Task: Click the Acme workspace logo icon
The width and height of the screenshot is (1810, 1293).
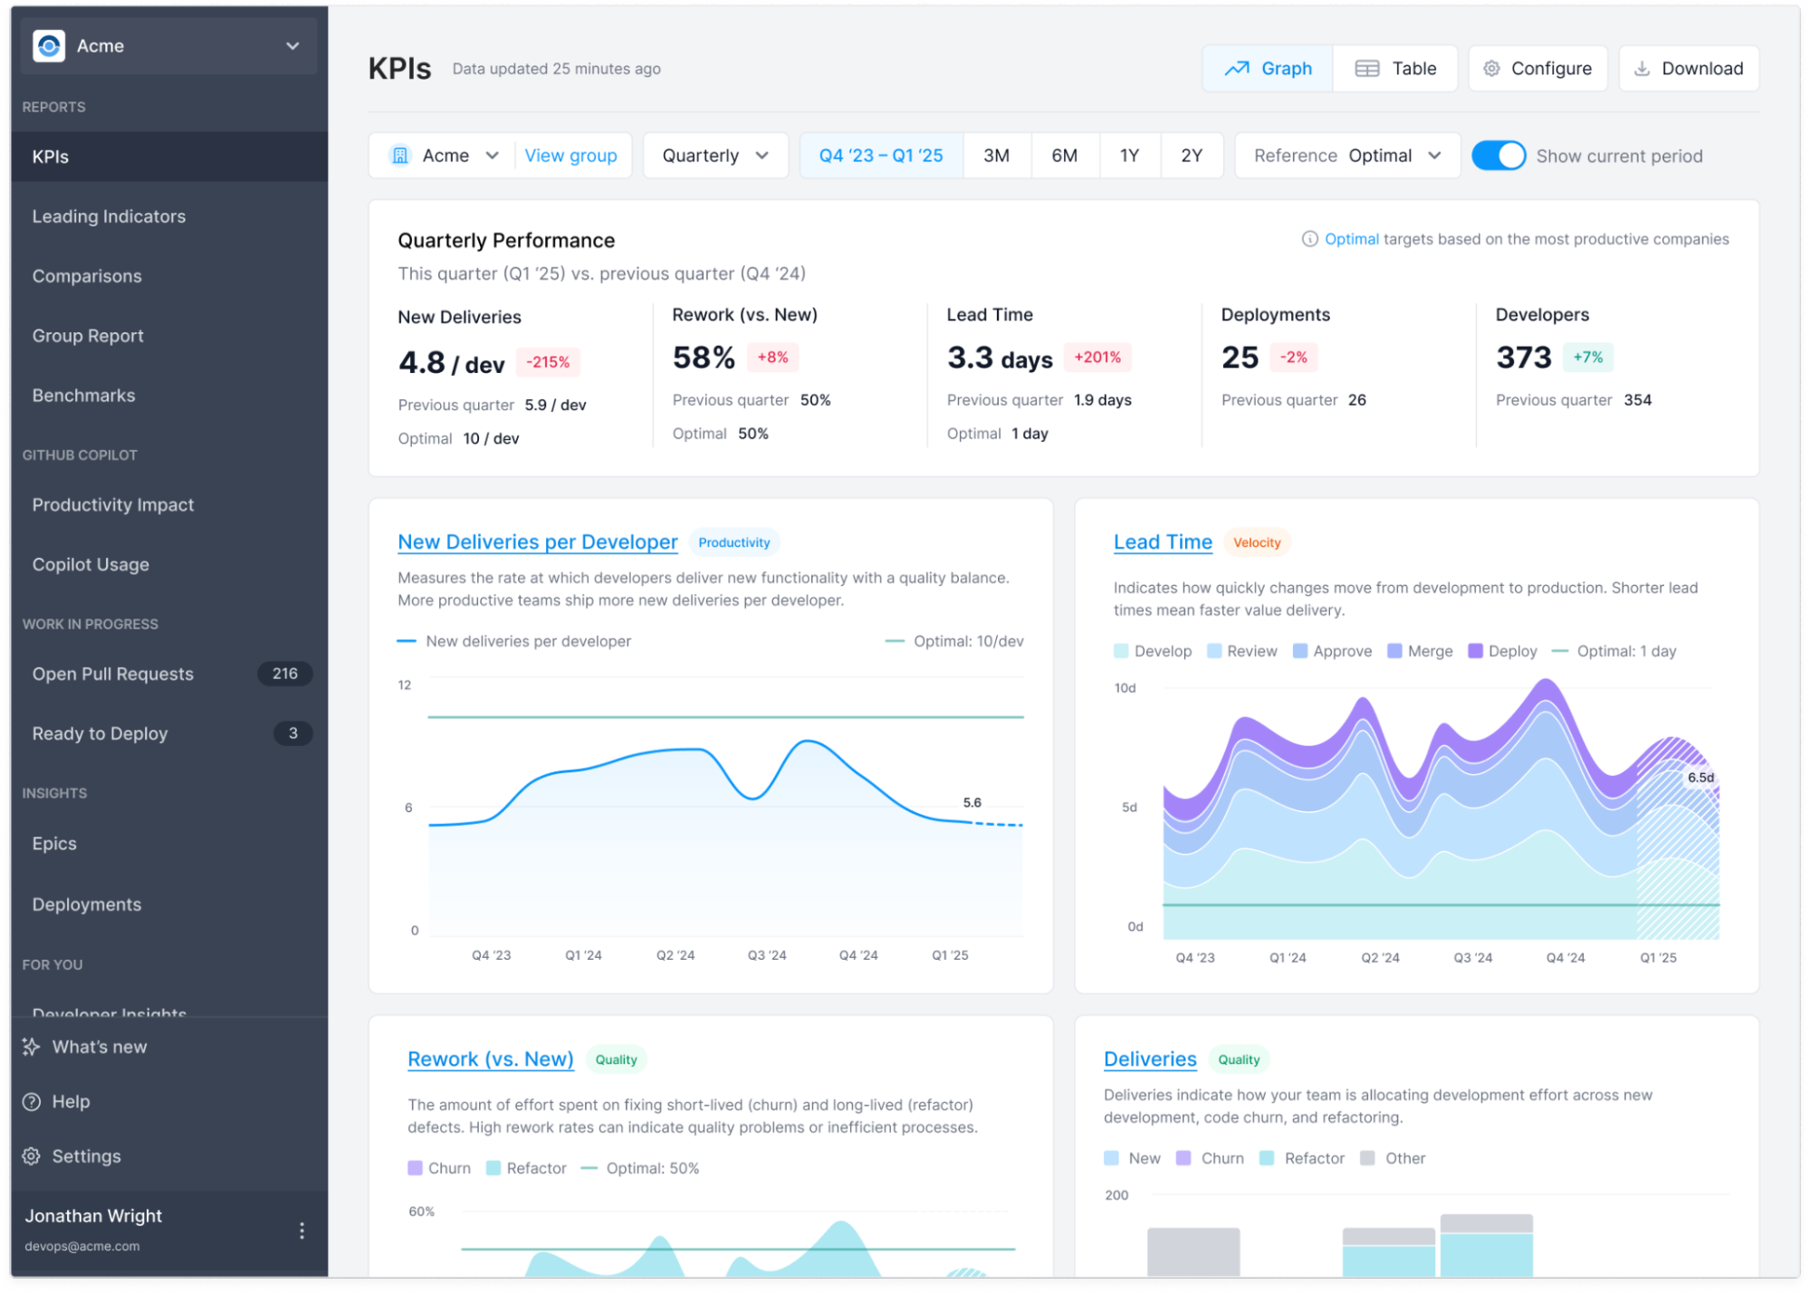Action: [x=50, y=45]
